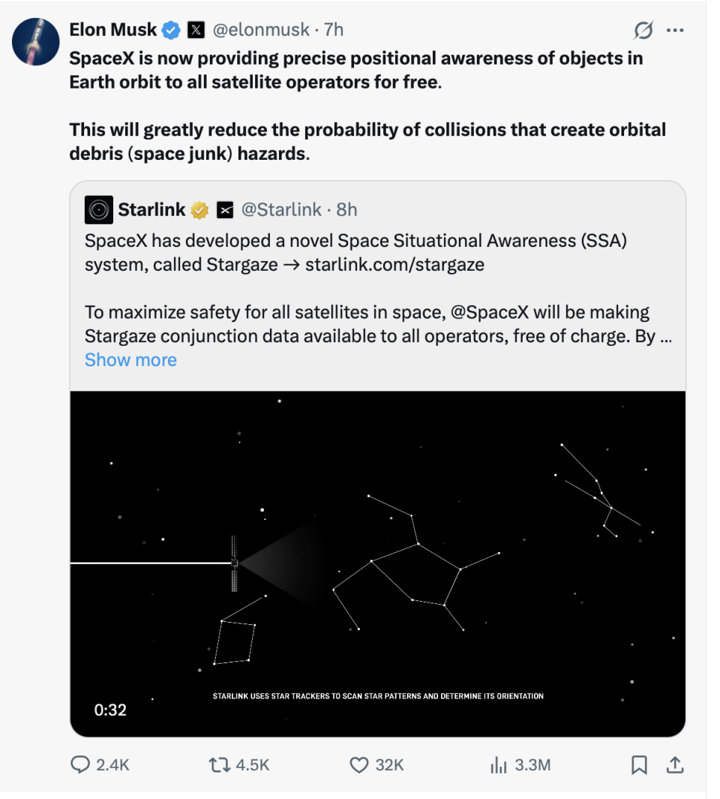The height and width of the screenshot is (799, 720).
Task: Click the Elon Musk display name
Action: (x=112, y=30)
